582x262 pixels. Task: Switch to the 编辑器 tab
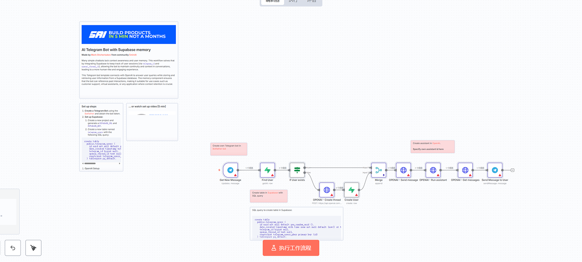[x=273, y=1]
